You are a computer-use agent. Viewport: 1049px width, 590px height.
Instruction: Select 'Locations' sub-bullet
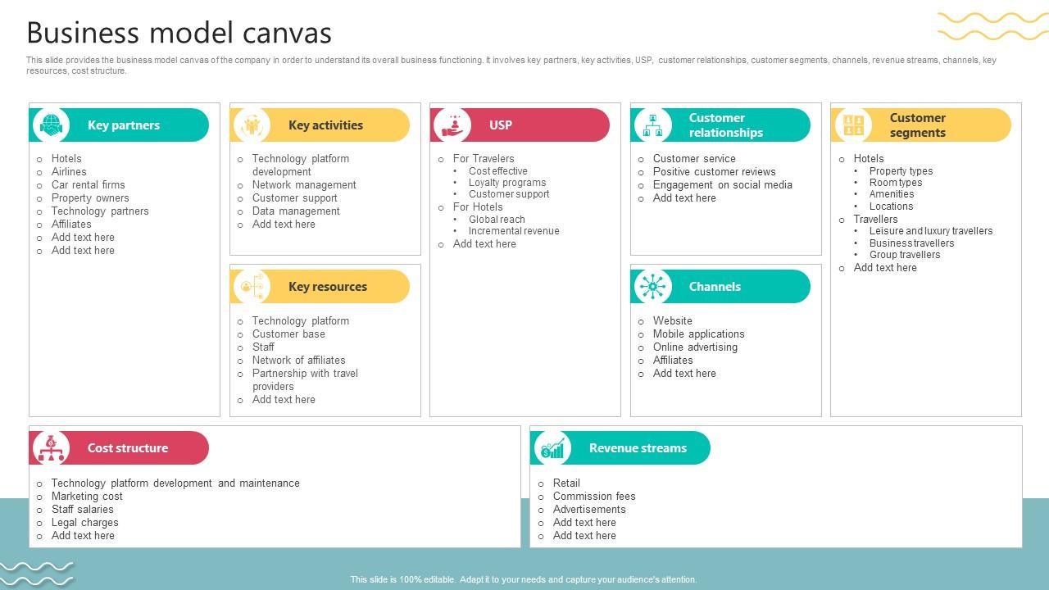pos(891,206)
